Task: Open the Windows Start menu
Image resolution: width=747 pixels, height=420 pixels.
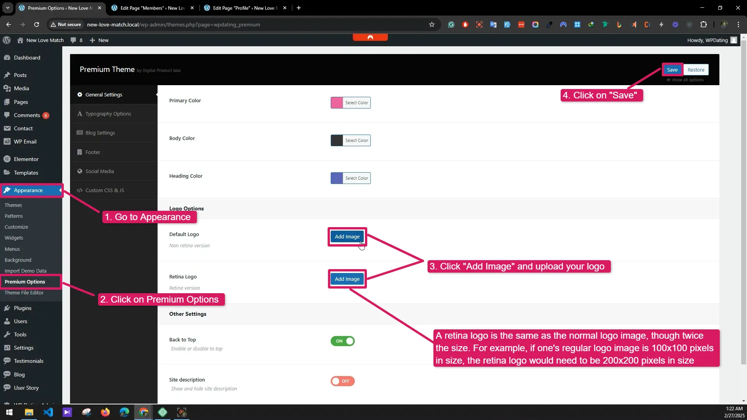Action: pos(9,412)
